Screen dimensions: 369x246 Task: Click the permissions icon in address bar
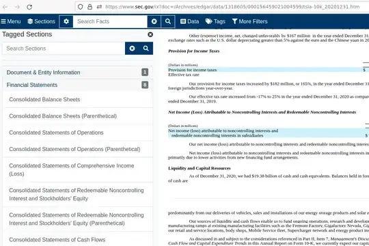(99, 7)
